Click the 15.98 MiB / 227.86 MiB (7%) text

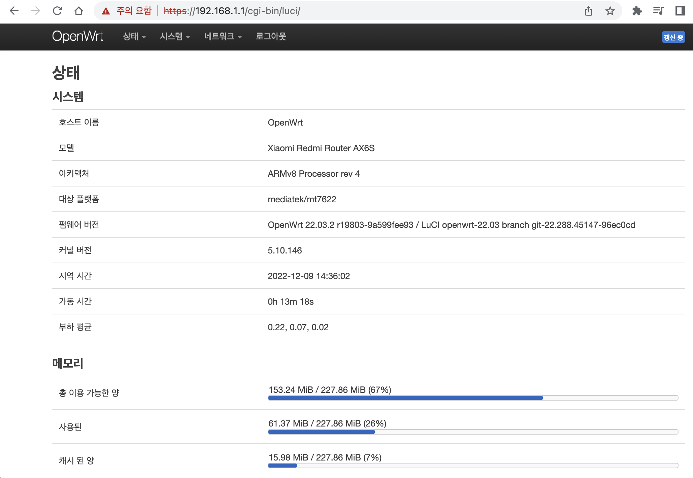[325, 457]
